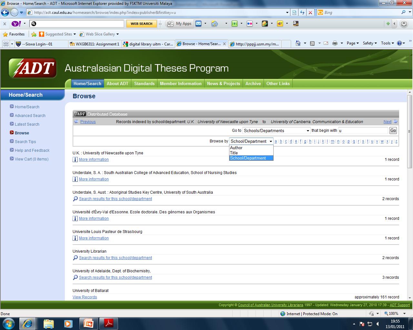Open Advanced Search in the sidebar
The height and width of the screenshot is (330, 413).
(30, 116)
